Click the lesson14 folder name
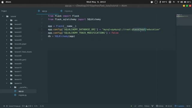The width and height of the screenshot is (192, 108). pos(18,83)
